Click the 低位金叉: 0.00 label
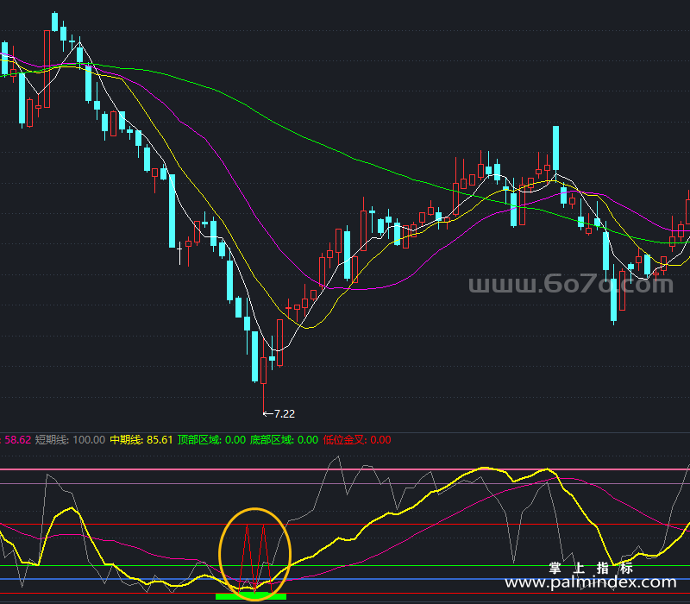 (357, 440)
